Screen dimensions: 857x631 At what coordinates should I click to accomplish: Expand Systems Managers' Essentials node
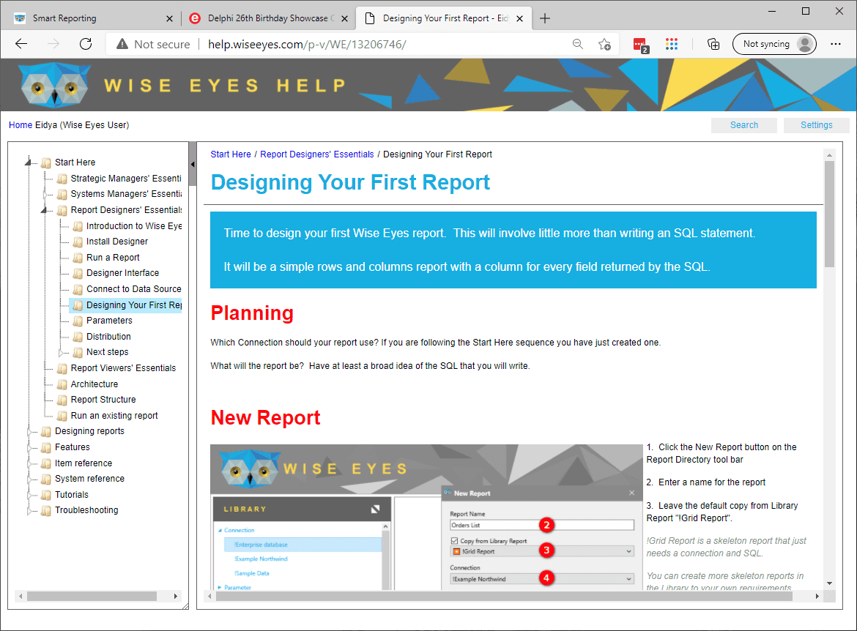point(45,194)
